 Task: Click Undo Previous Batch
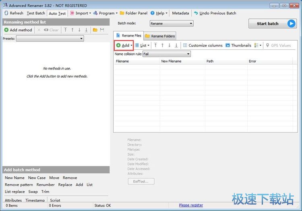tap(215, 13)
